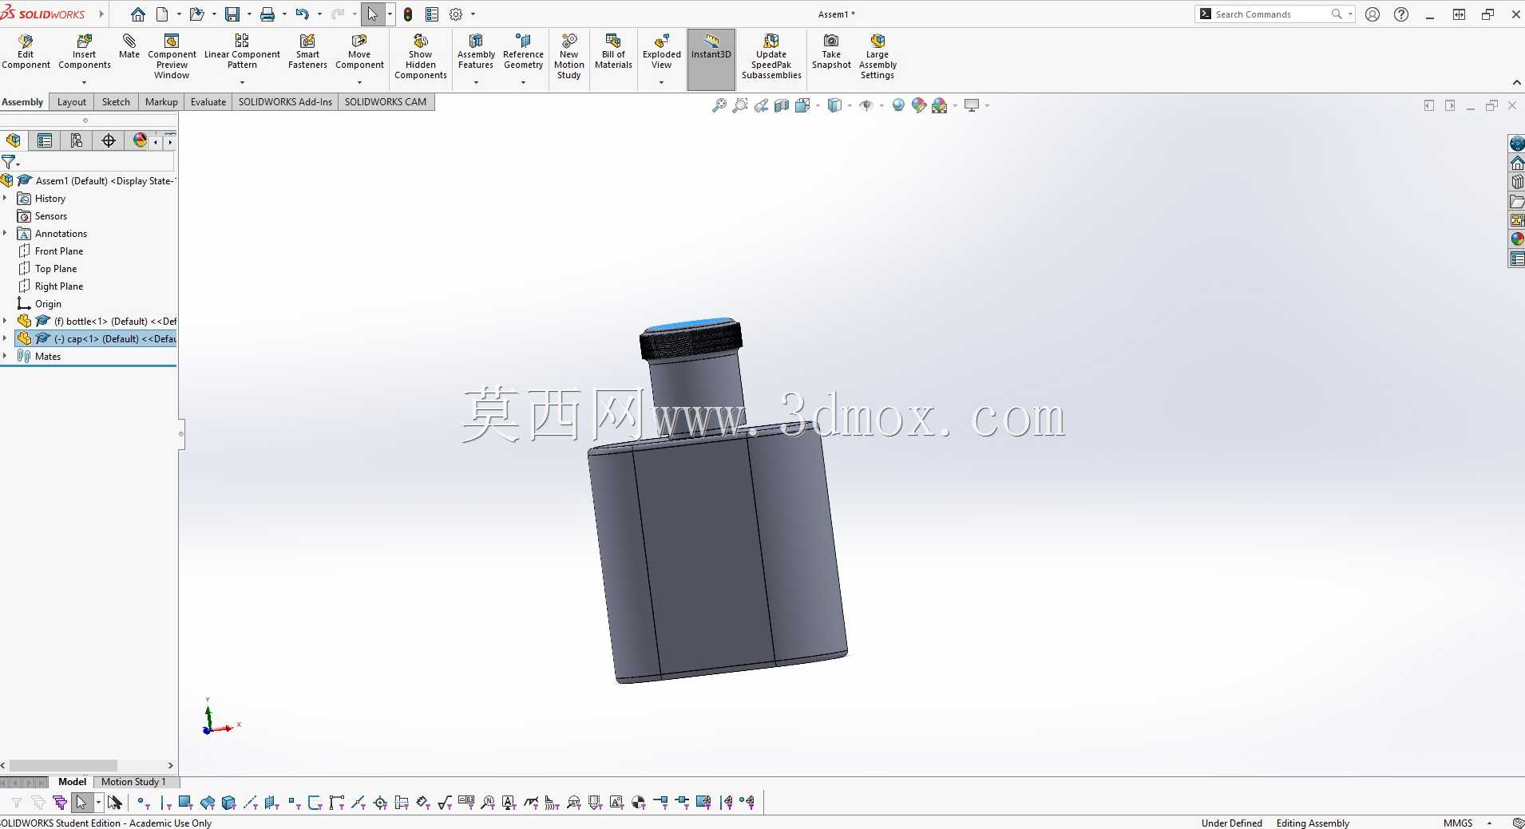Open the Help question mark icon
The image size is (1525, 829).
click(x=1401, y=14)
